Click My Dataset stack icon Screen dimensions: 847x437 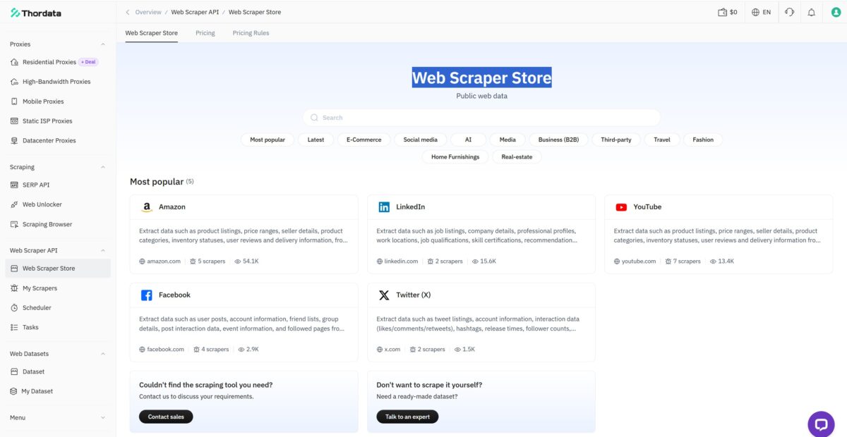coord(15,391)
